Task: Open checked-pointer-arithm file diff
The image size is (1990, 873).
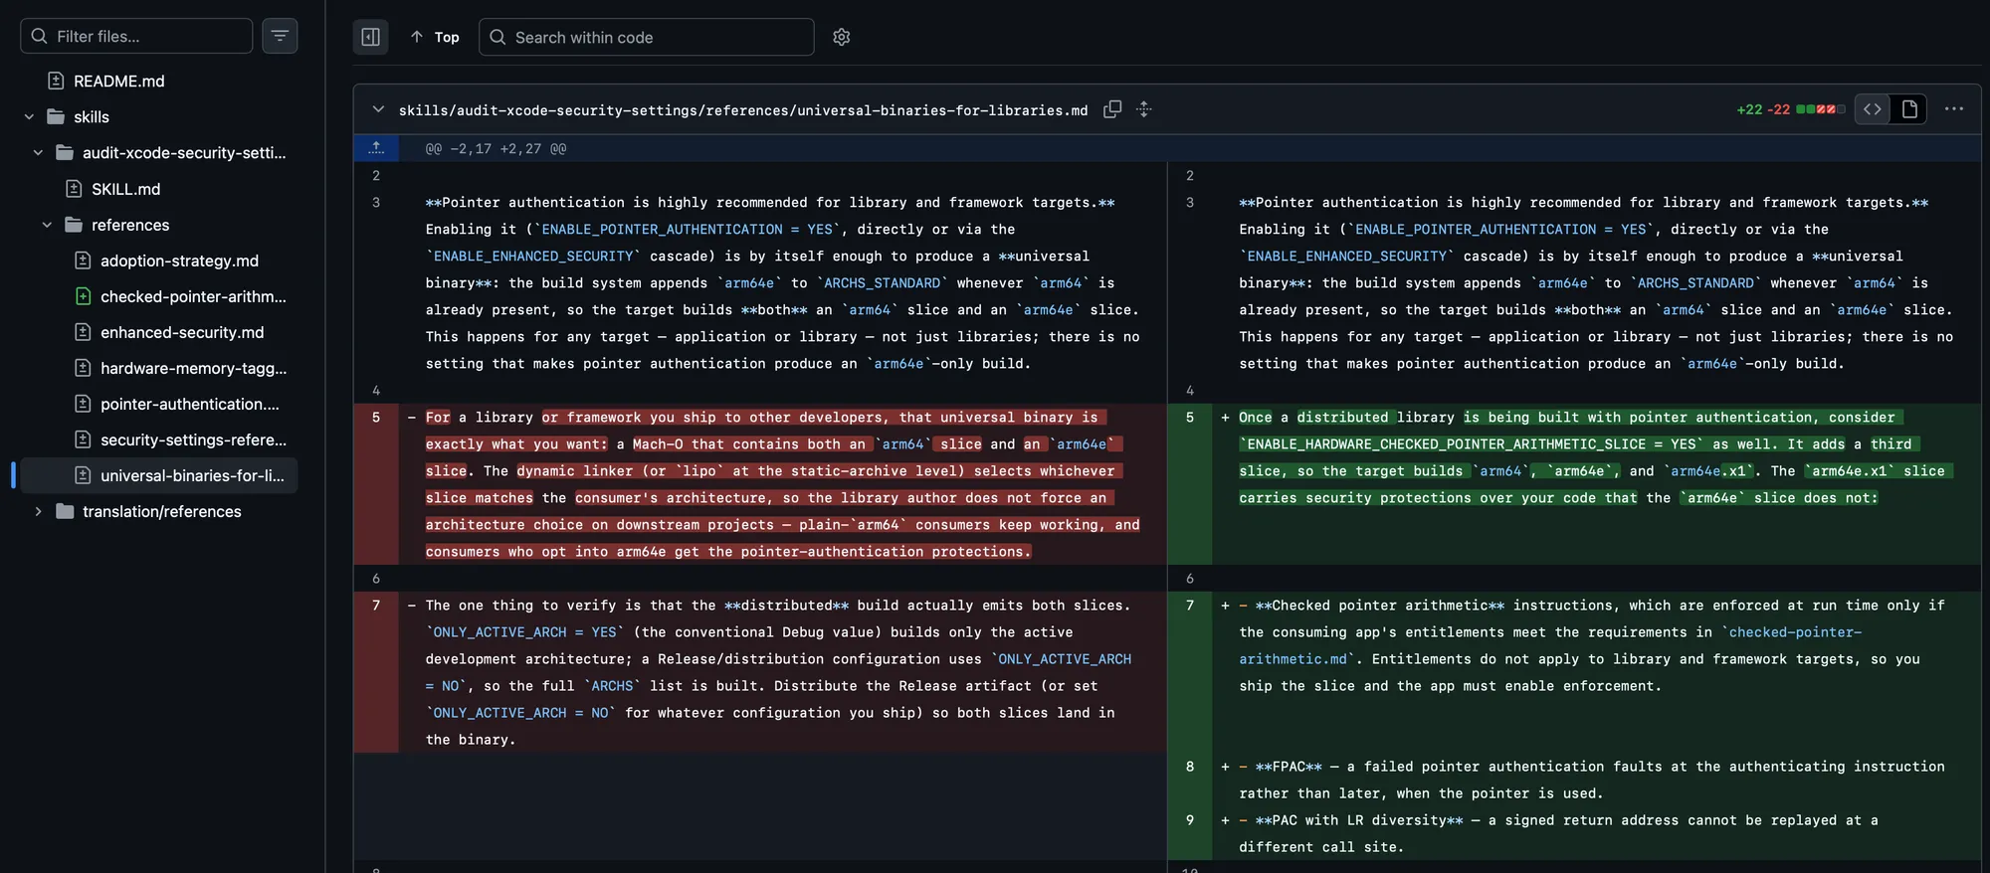Action: click(193, 296)
